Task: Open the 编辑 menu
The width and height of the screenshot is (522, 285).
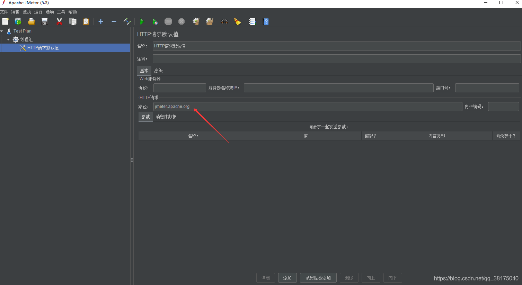Action: point(15,12)
